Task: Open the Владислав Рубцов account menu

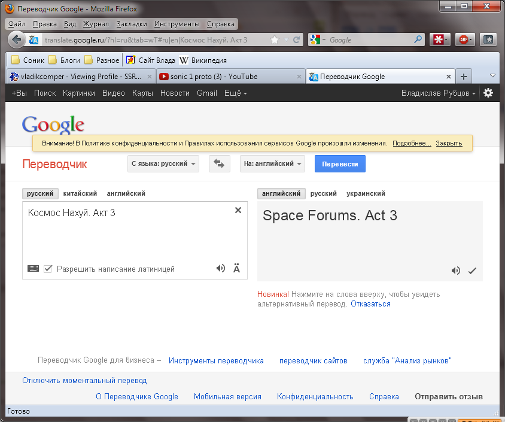Action: (439, 93)
